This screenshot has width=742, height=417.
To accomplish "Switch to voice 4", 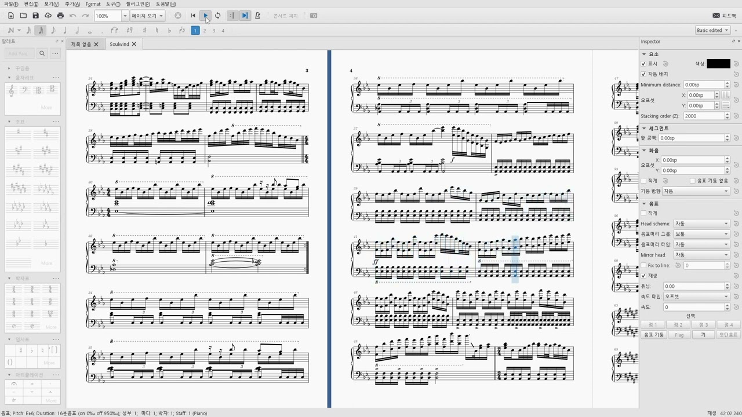I will tap(223, 30).
